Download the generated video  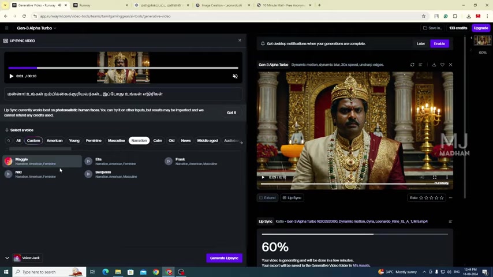coord(434,65)
